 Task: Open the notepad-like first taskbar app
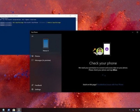tap(4, 110)
